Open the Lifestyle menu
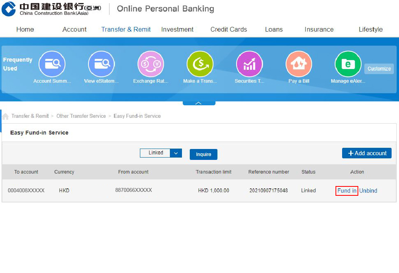 tap(371, 30)
